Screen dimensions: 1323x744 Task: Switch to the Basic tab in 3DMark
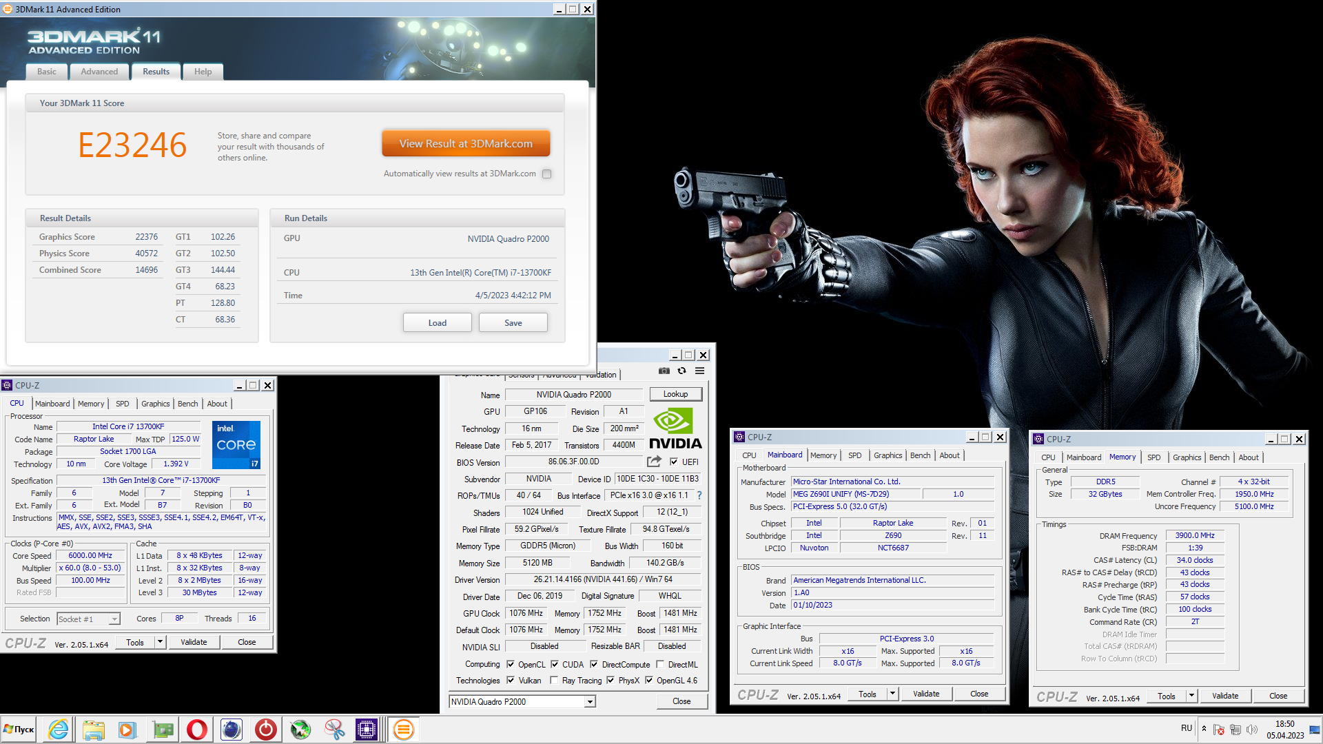[47, 72]
